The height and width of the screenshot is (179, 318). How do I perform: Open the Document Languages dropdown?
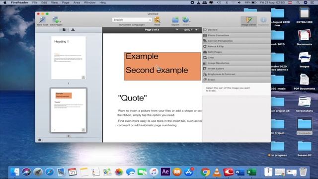click(132, 20)
